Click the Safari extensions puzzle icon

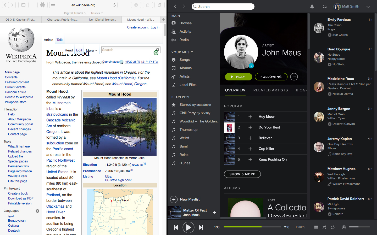(x=42, y=5)
